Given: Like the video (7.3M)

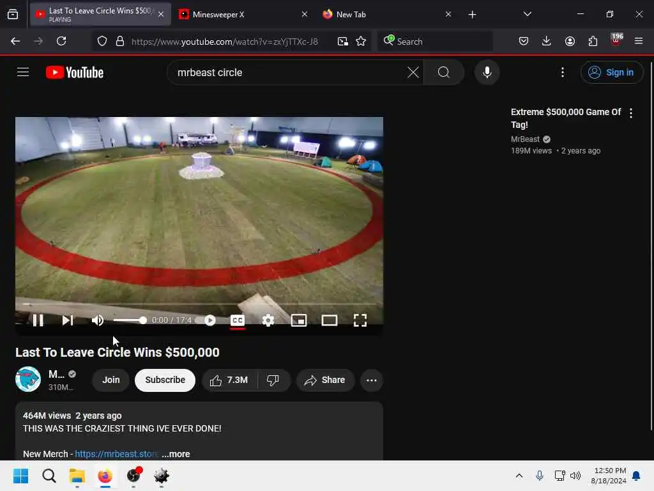Looking at the screenshot, I should pyautogui.click(x=229, y=380).
